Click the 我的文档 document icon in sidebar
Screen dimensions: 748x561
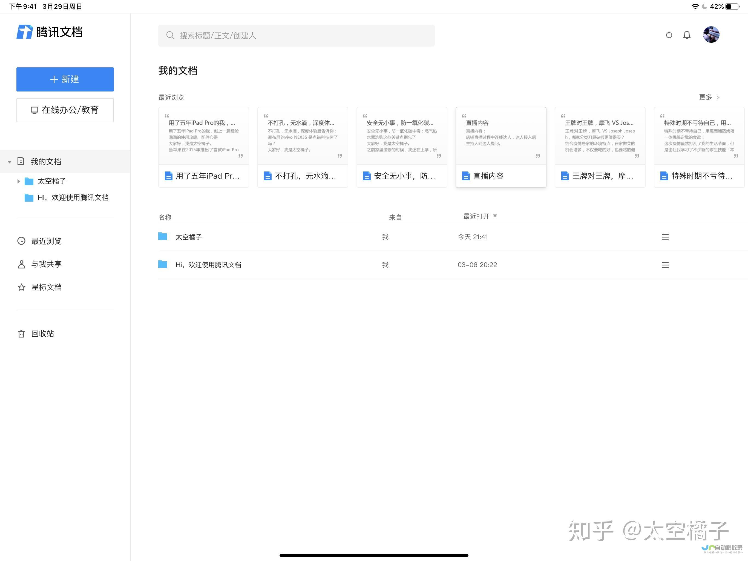click(21, 161)
